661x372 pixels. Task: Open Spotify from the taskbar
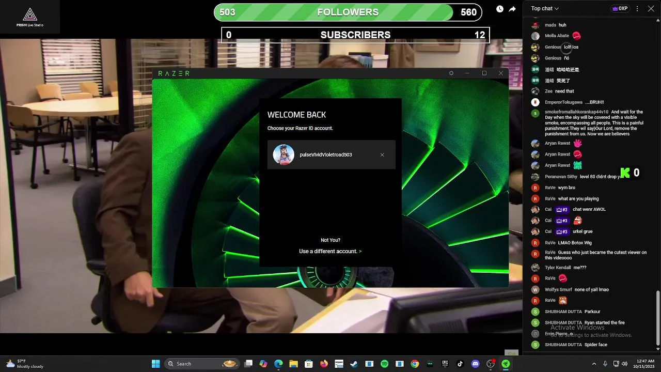pyautogui.click(x=384, y=364)
